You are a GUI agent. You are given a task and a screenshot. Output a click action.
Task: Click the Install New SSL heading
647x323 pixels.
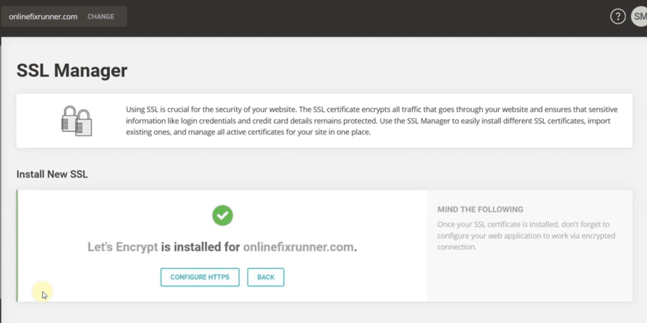point(52,174)
